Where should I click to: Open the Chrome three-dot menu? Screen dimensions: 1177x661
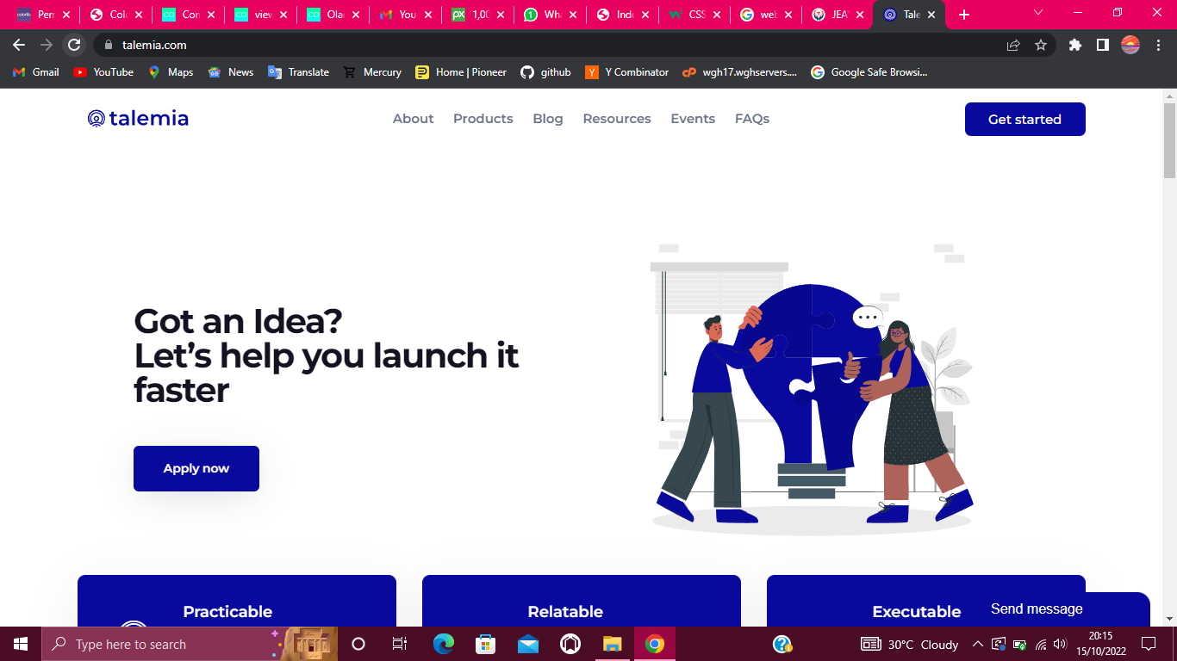1158,45
